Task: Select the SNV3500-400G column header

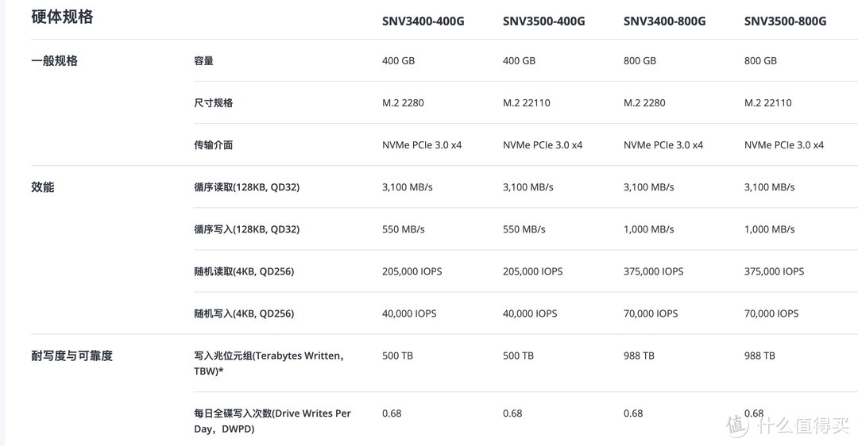Action: point(544,21)
